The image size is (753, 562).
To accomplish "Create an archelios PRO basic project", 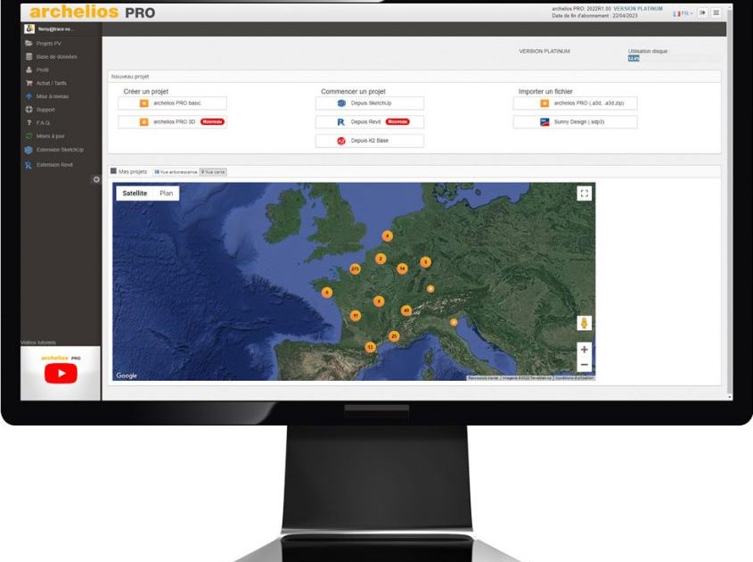I will coord(172,103).
